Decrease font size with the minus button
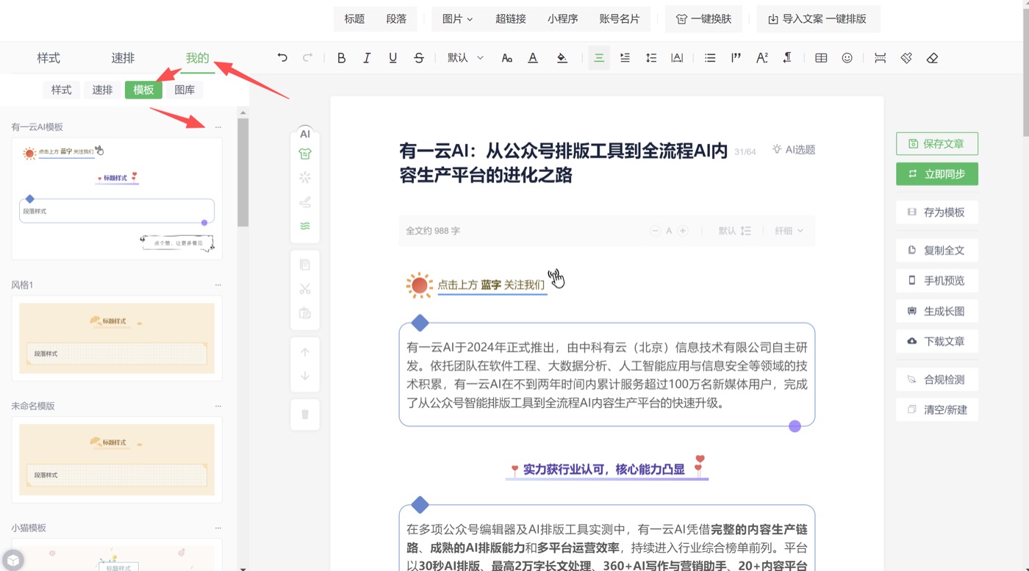Image resolution: width=1029 pixels, height=571 pixels. click(655, 231)
